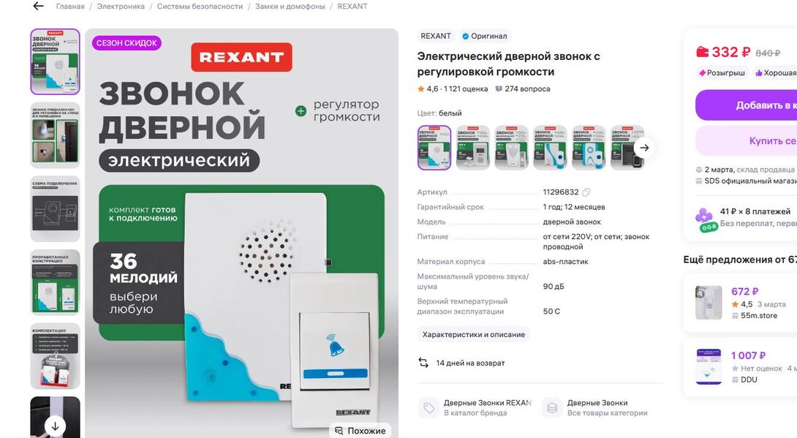Click the Купить сейчас button
797x438 pixels.
click(746, 140)
